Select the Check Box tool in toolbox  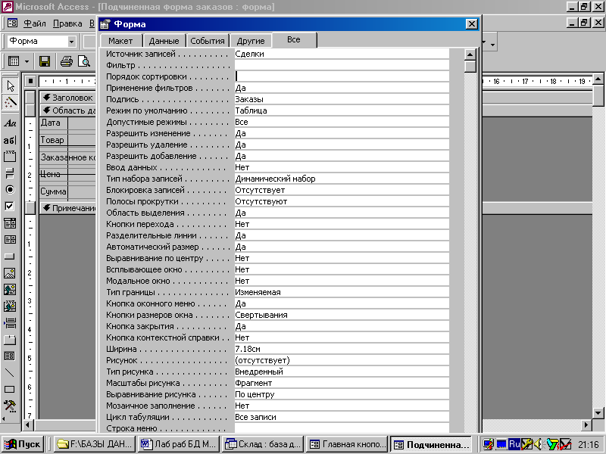pos(10,206)
